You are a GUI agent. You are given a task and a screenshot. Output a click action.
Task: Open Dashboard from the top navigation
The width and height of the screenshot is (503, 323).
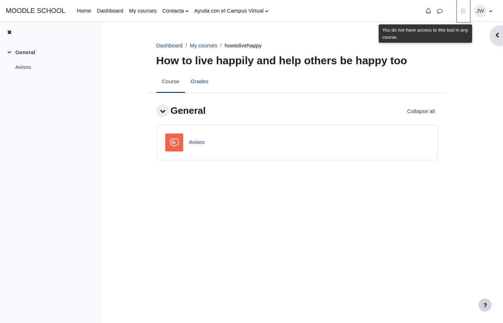(110, 11)
